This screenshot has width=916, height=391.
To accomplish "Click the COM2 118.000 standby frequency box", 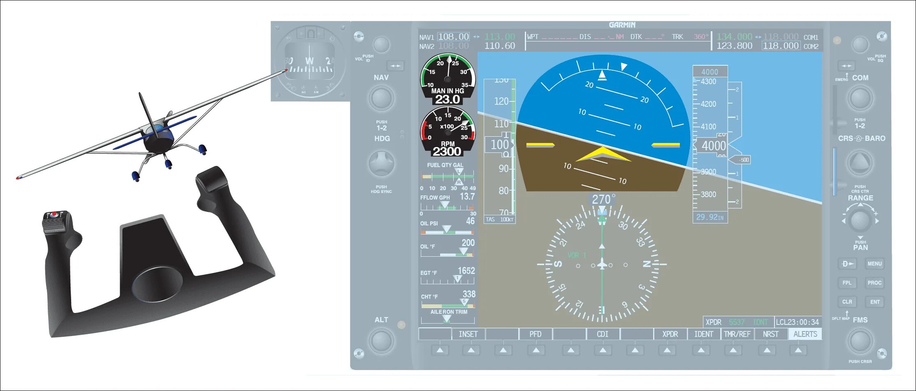I will coord(781,46).
